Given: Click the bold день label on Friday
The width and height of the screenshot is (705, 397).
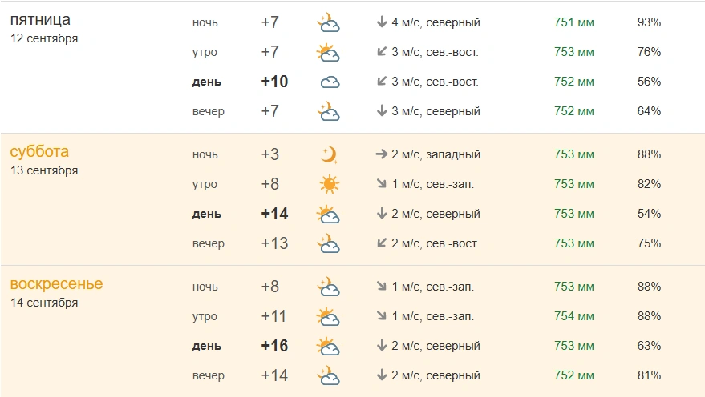Looking at the screenshot, I should (206, 82).
